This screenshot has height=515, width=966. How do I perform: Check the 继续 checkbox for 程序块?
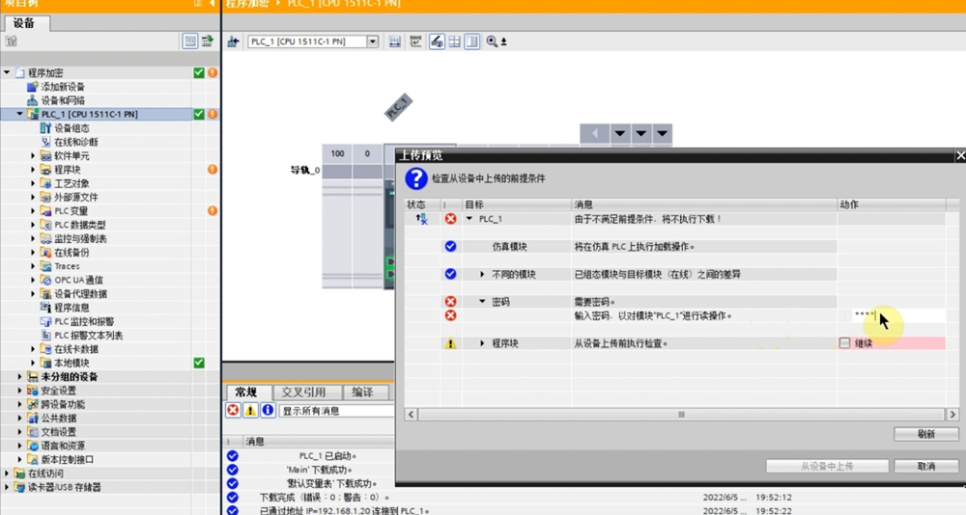[845, 343]
